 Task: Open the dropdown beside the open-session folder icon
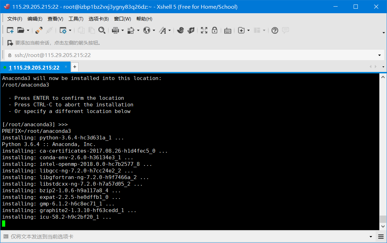(x=27, y=30)
